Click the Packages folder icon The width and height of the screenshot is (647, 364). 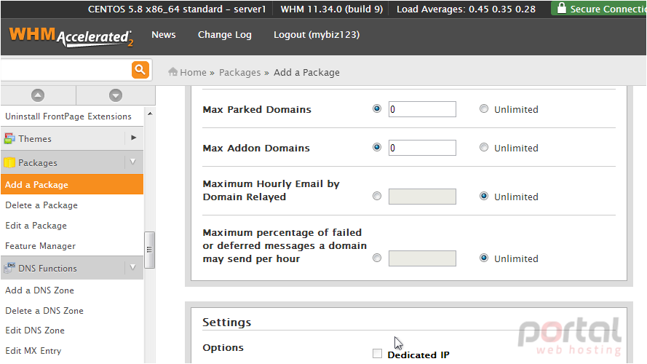[9, 162]
